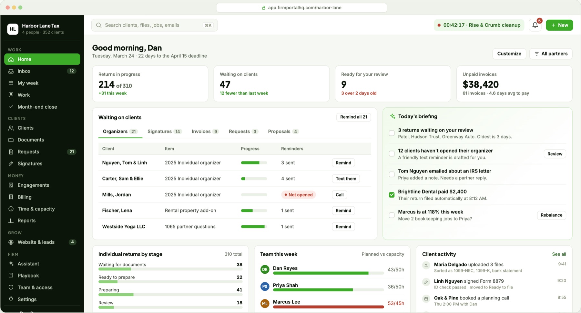Check the 'Marcus is at 118%' briefing box

[392, 215]
